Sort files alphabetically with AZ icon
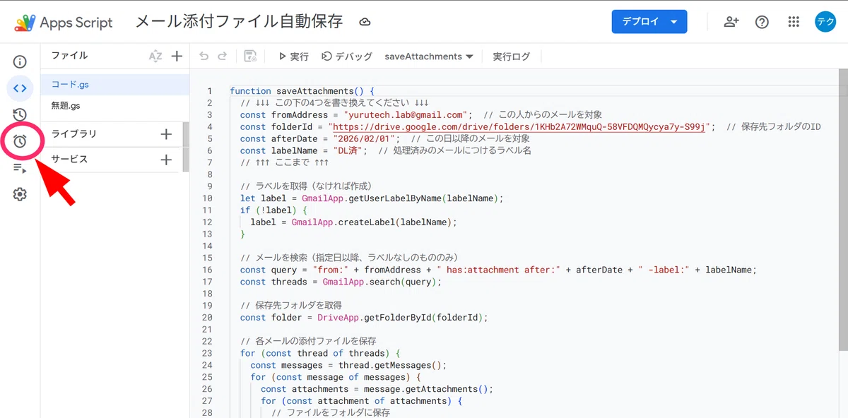The width and height of the screenshot is (848, 418). 155,56
